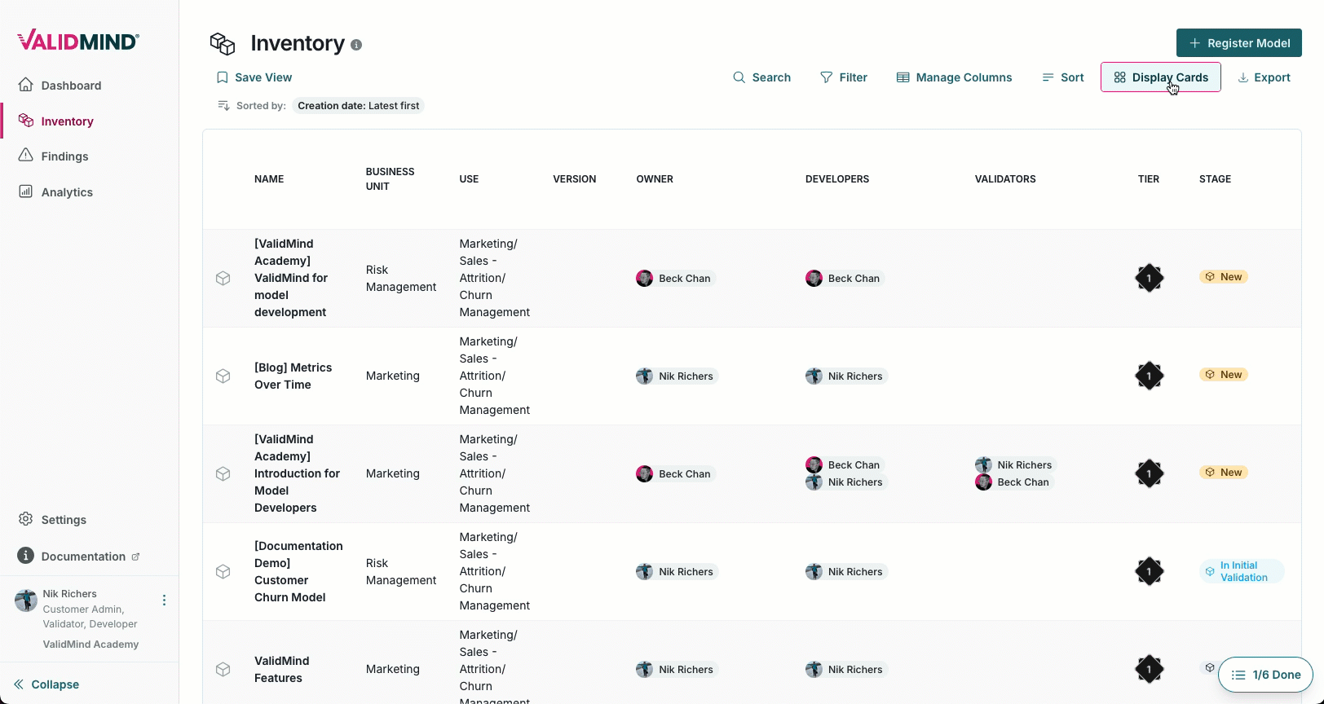Select Inventory in the sidebar
Viewport: 1324px width, 704px height.
tap(55, 121)
